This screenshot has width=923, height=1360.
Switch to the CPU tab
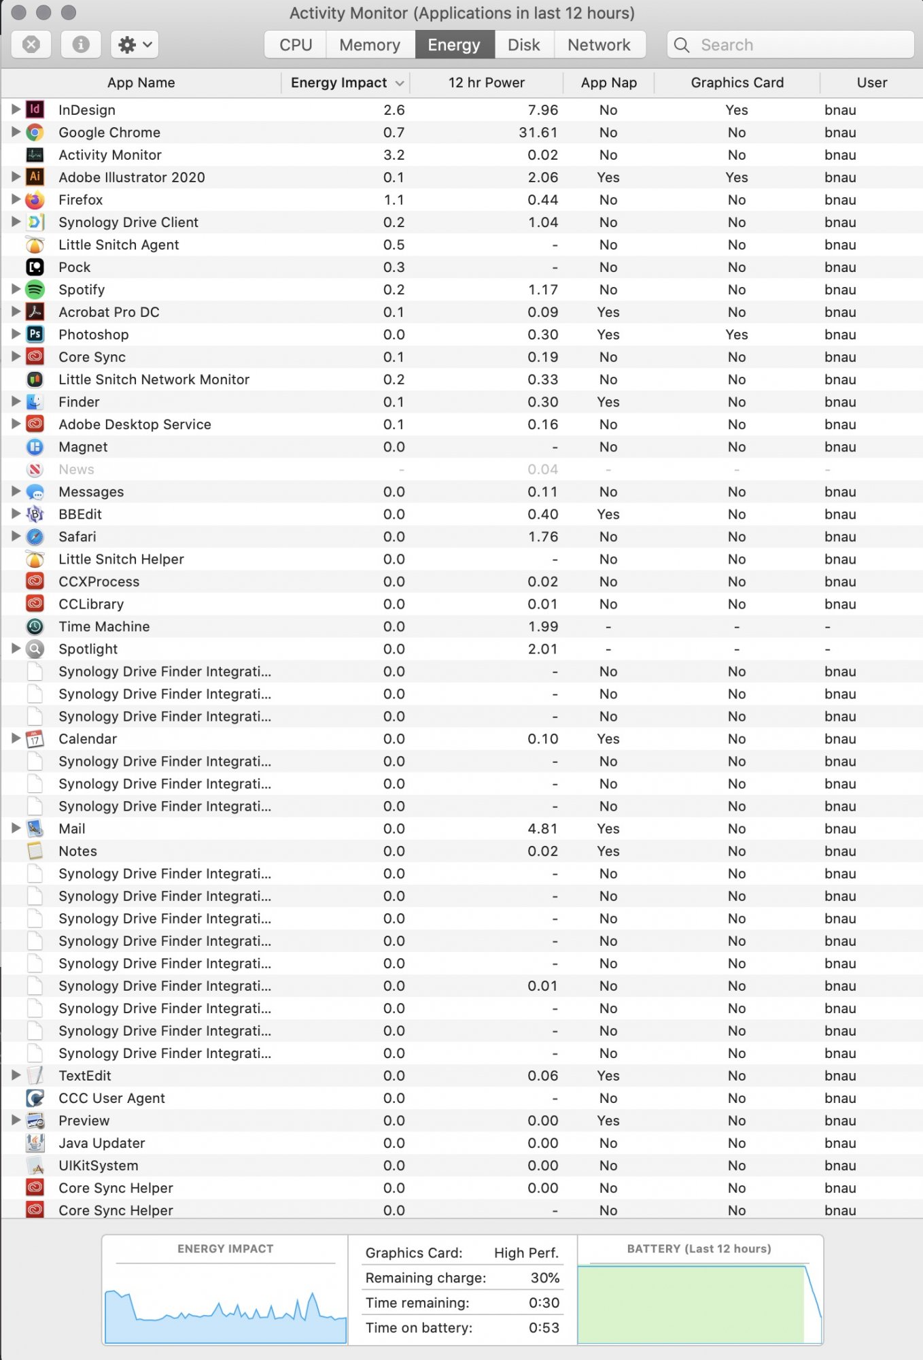pyautogui.click(x=296, y=44)
